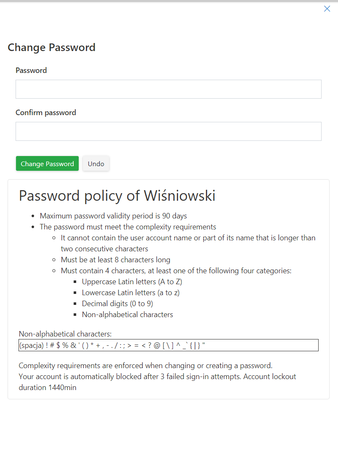Image resolution: width=338 pixels, height=455 pixels.
Task: Focus the Confirm password input field
Action: point(168,132)
